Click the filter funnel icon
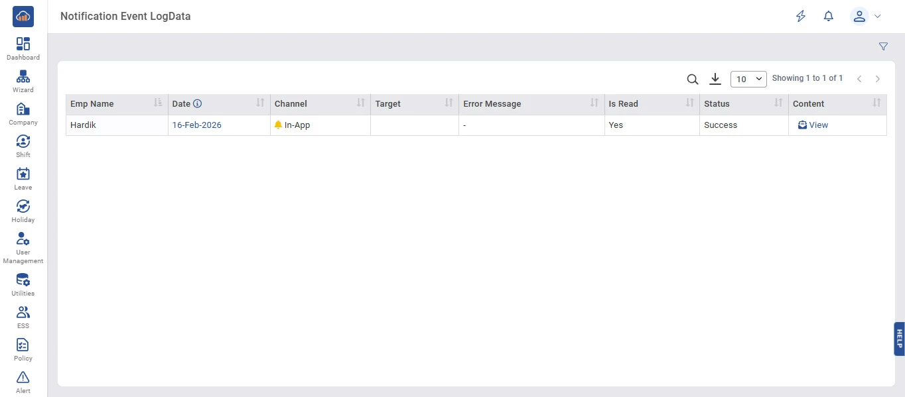 pos(883,46)
